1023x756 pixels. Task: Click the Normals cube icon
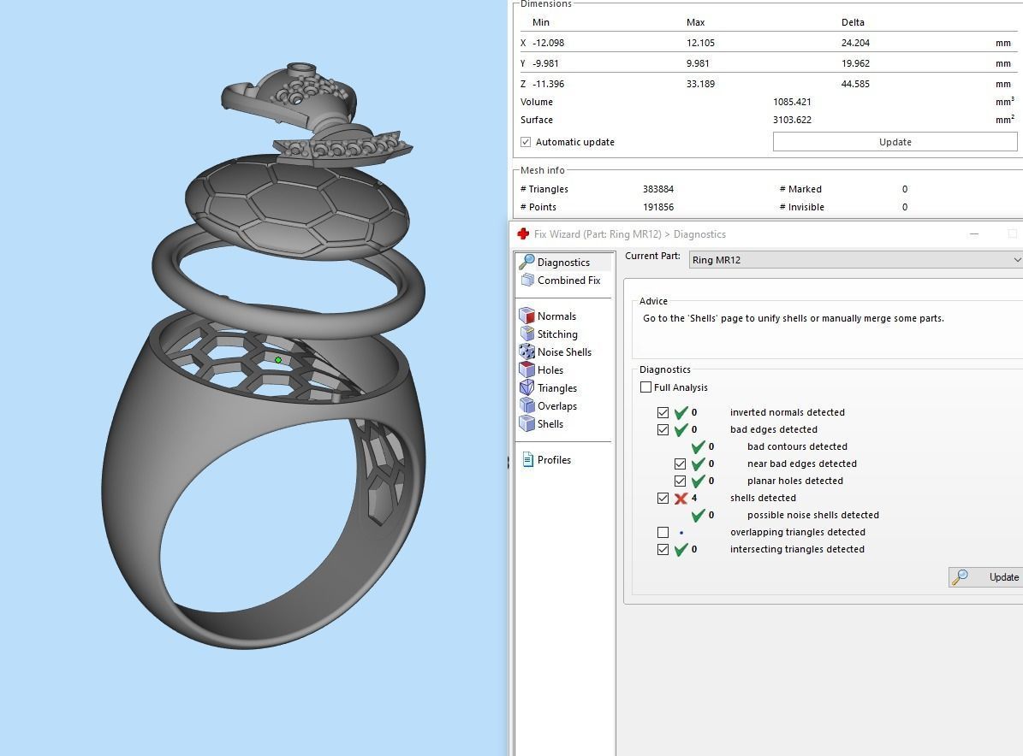click(x=526, y=316)
